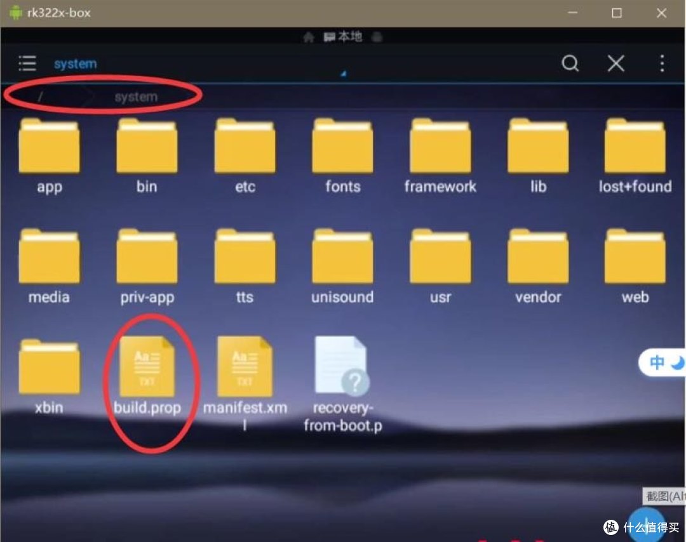
Task: Open the unisound folder
Action: [x=342, y=267]
